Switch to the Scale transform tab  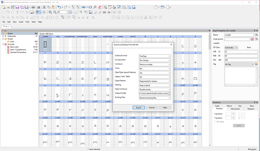point(217,106)
